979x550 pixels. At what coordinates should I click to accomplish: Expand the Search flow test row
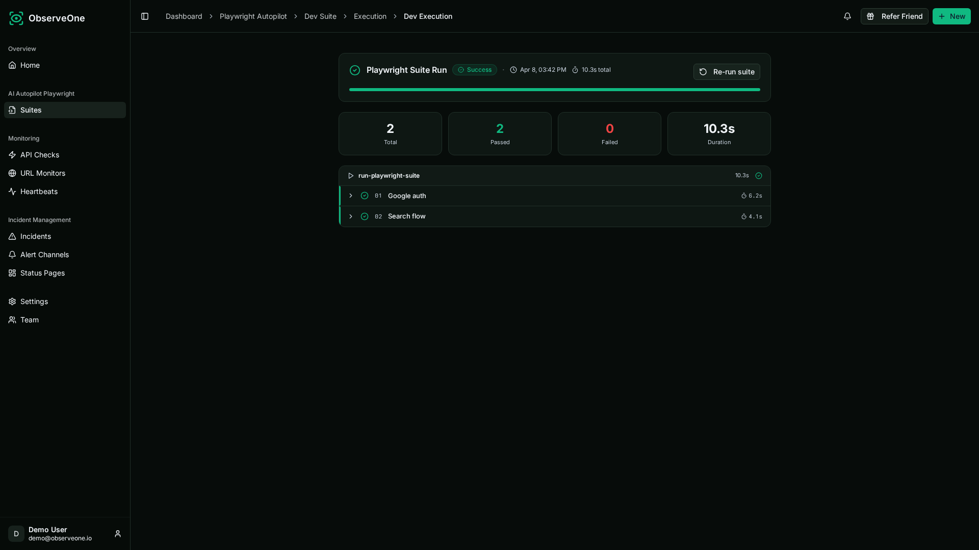(x=351, y=216)
